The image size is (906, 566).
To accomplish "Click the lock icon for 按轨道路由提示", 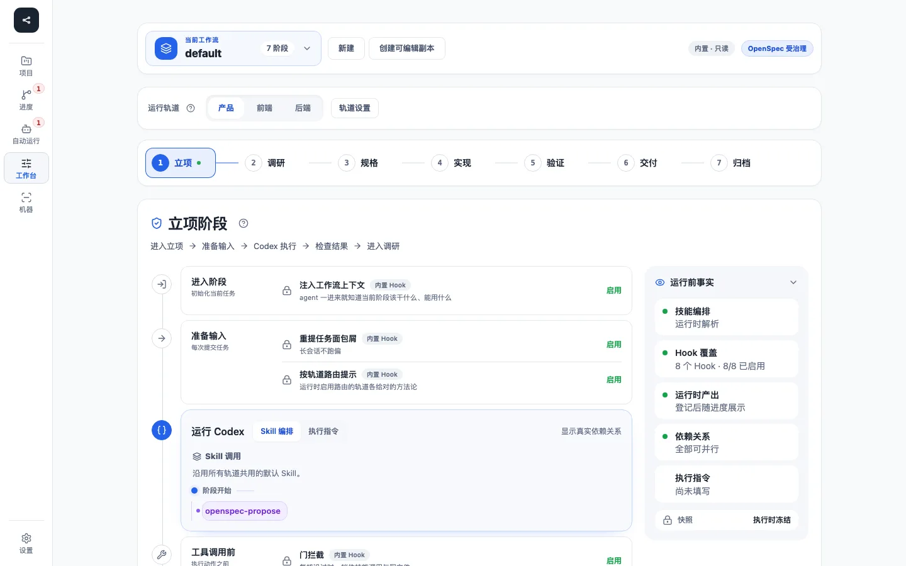I will point(287,380).
